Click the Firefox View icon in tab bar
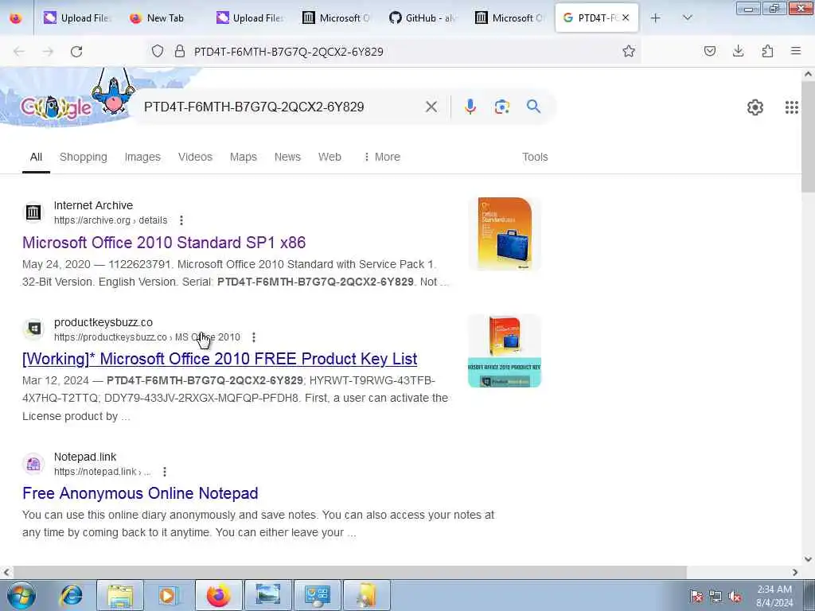The width and height of the screenshot is (815, 611). tap(16, 18)
